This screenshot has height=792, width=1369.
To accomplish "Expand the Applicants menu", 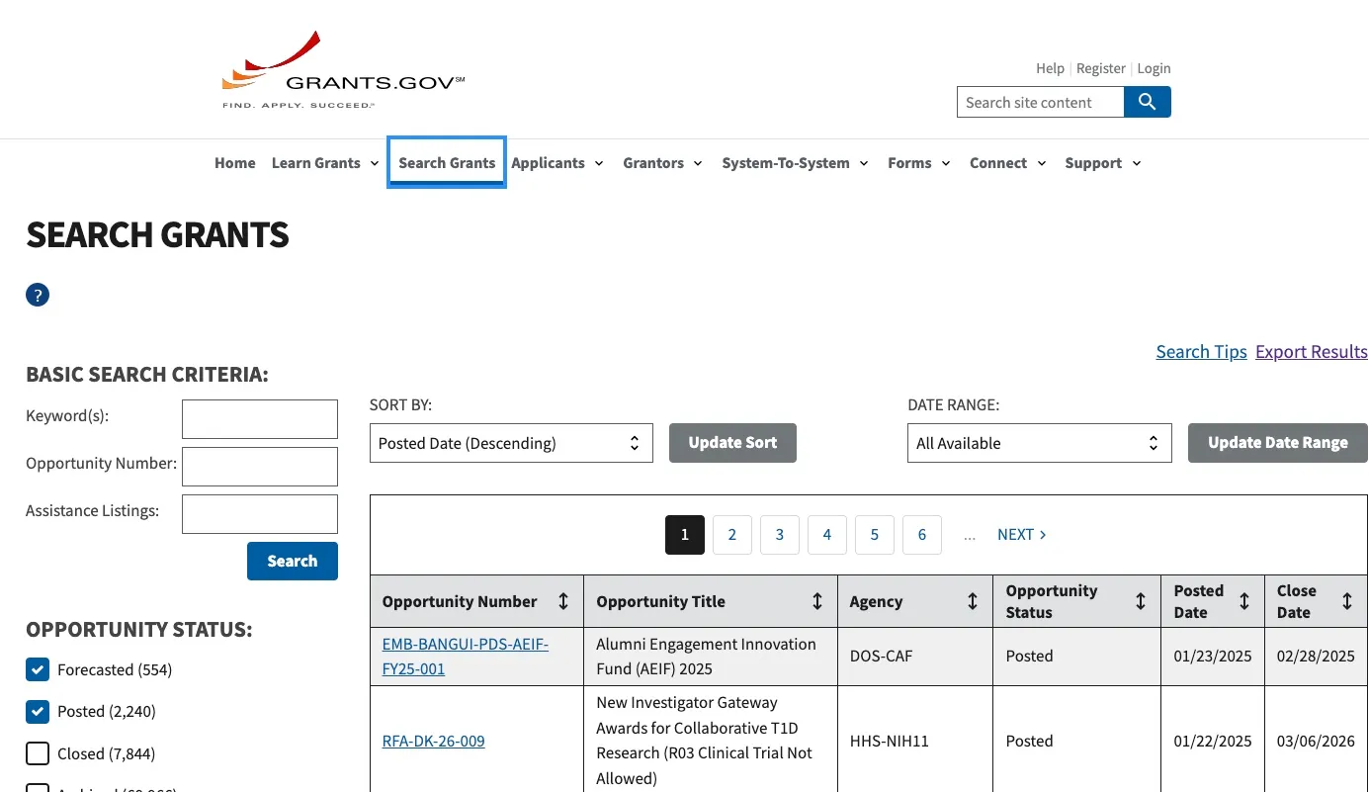I will [x=557, y=163].
